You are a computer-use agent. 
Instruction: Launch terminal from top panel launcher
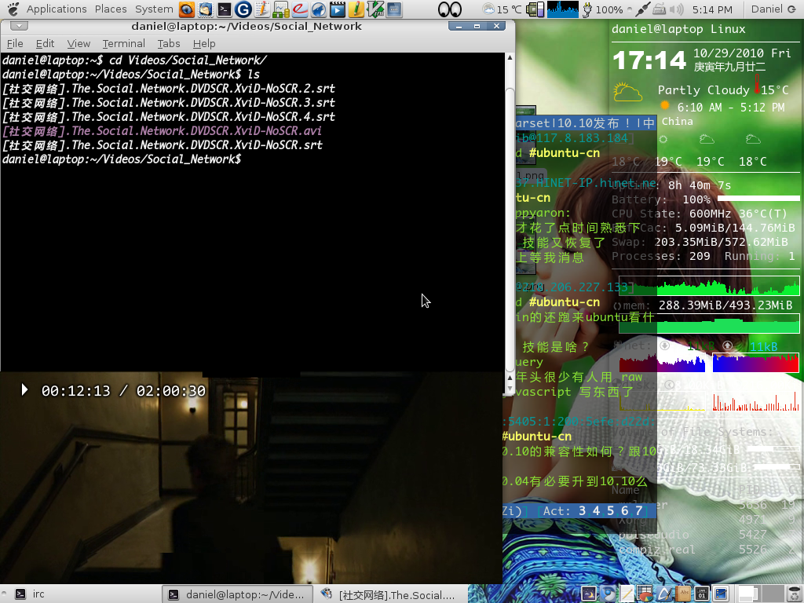(224, 9)
